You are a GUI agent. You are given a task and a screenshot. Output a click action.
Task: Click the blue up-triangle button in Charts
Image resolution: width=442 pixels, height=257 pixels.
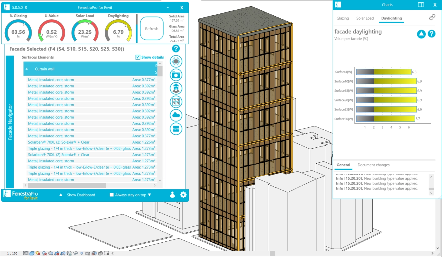[421, 34]
